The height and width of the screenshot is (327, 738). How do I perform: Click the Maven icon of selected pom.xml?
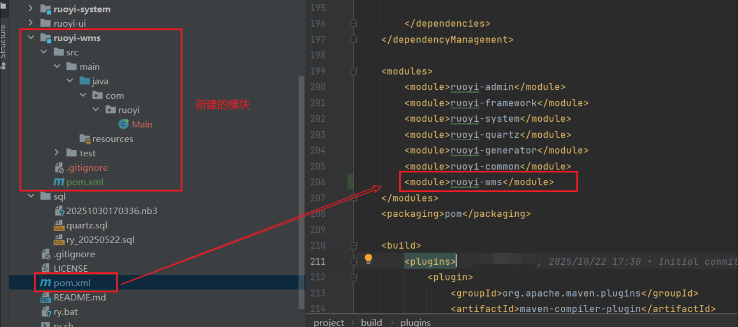45,283
